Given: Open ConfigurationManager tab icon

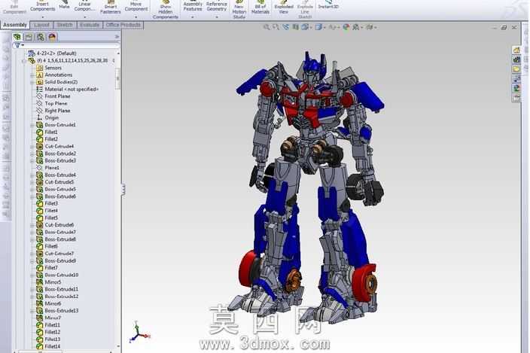Looking at the screenshot, I should [x=41, y=37].
